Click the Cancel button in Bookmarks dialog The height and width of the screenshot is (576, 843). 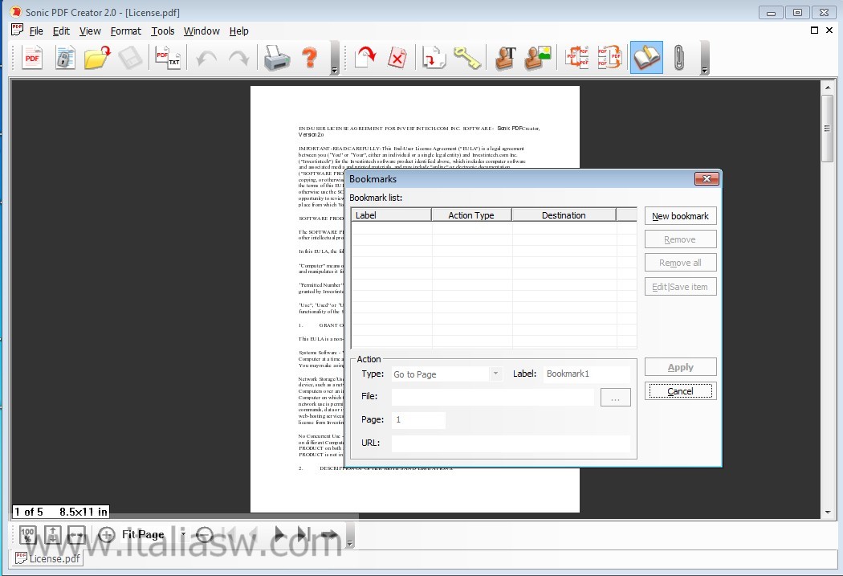(680, 391)
